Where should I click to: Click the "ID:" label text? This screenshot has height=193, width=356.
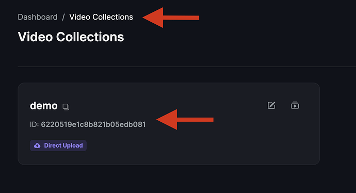pos(35,124)
